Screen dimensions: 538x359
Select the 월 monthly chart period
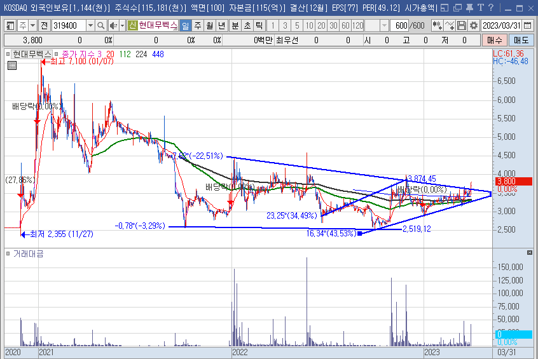tap(210, 25)
